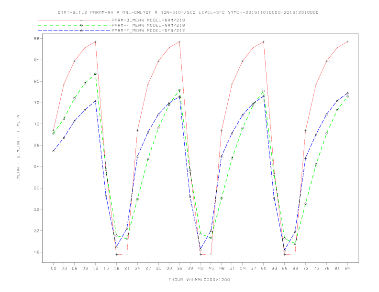Click x-axis forecast hour label 15
Viewport: 379px width, 292px height.
pyautogui.click(x=106, y=268)
